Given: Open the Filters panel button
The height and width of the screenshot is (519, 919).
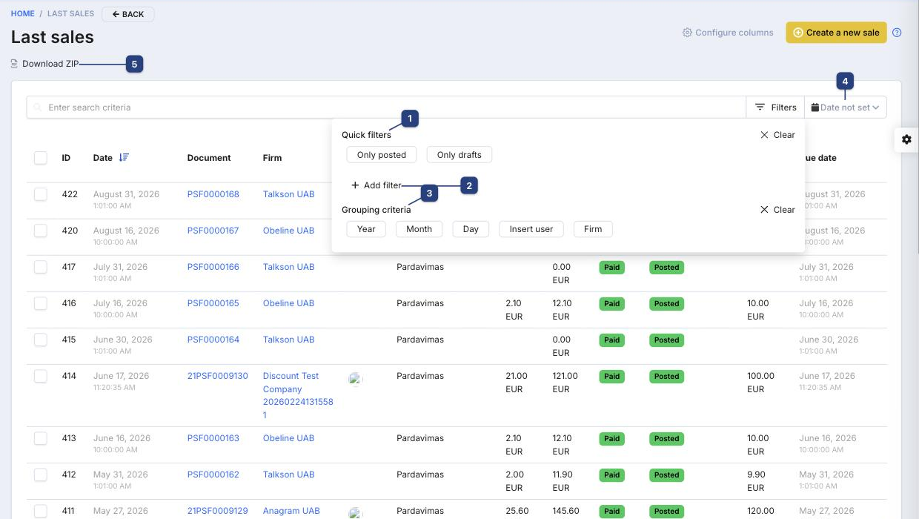Looking at the screenshot, I should (775, 108).
